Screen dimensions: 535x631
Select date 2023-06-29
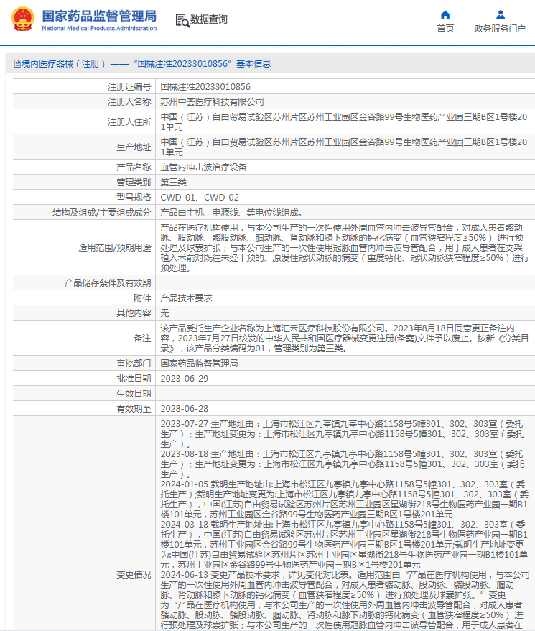185,378
